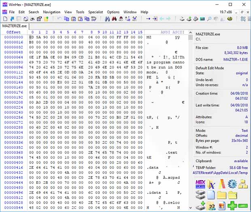Click '.xcpad' in the ASCII column

(x=172, y=178)
